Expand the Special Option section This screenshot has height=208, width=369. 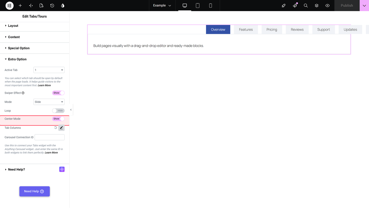(x=35, y=48)
